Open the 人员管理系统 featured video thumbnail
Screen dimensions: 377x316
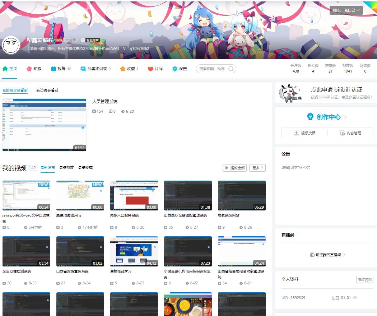point(44,125)
